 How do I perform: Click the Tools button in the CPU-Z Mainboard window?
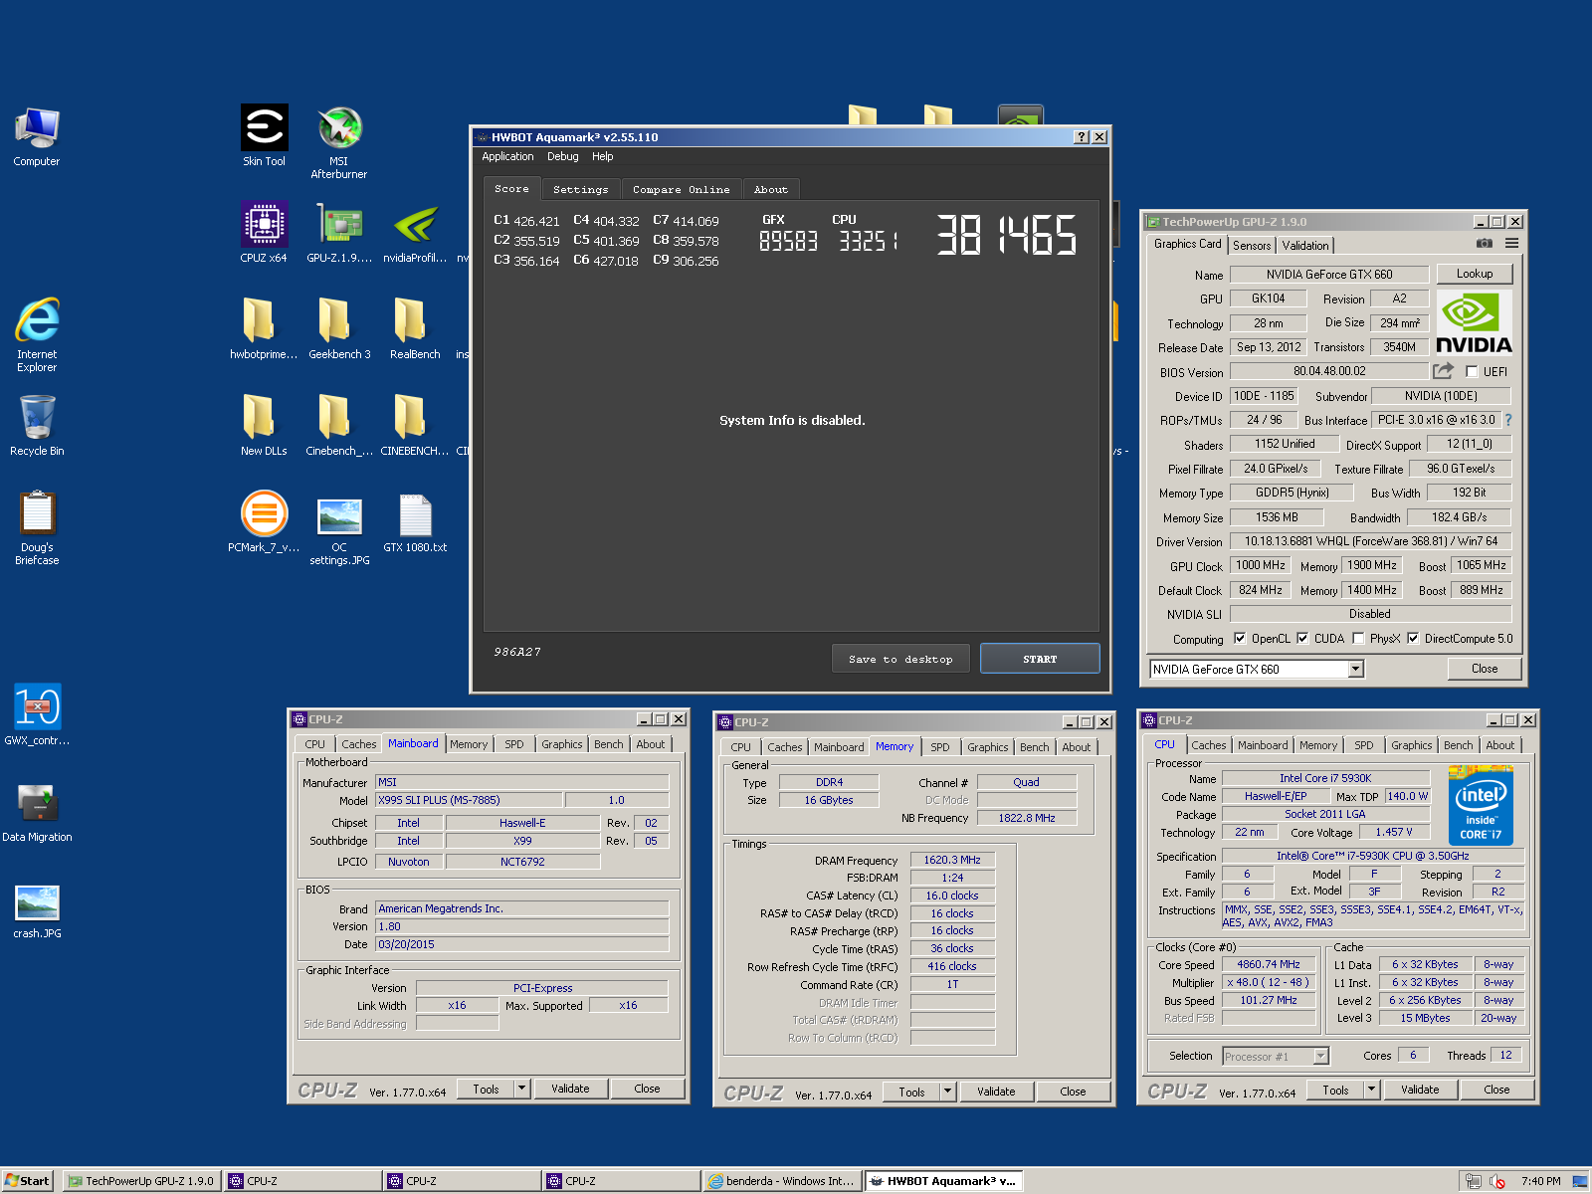(486, 1089)
